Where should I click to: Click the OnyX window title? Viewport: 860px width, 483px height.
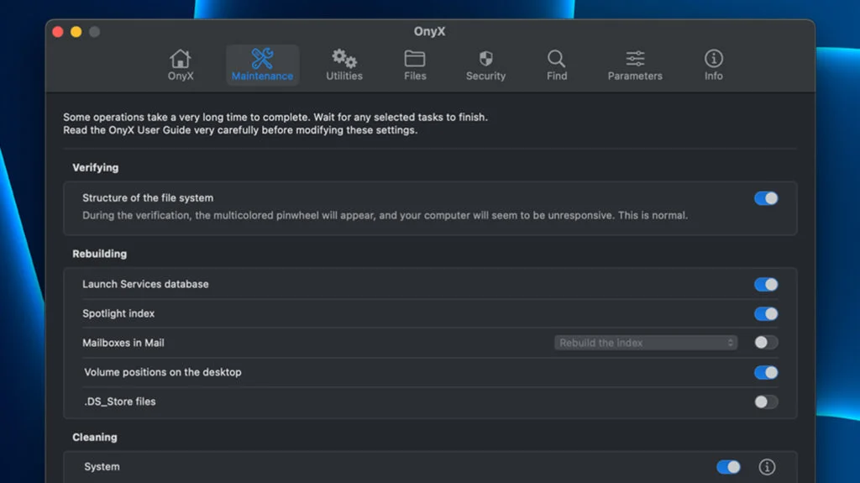pos(429,31)
